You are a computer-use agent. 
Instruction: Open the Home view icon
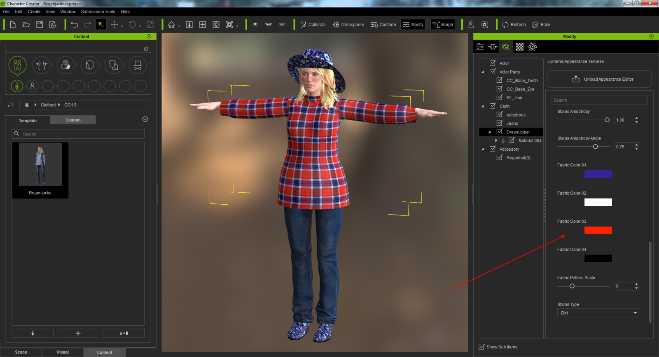coord(171,25)
